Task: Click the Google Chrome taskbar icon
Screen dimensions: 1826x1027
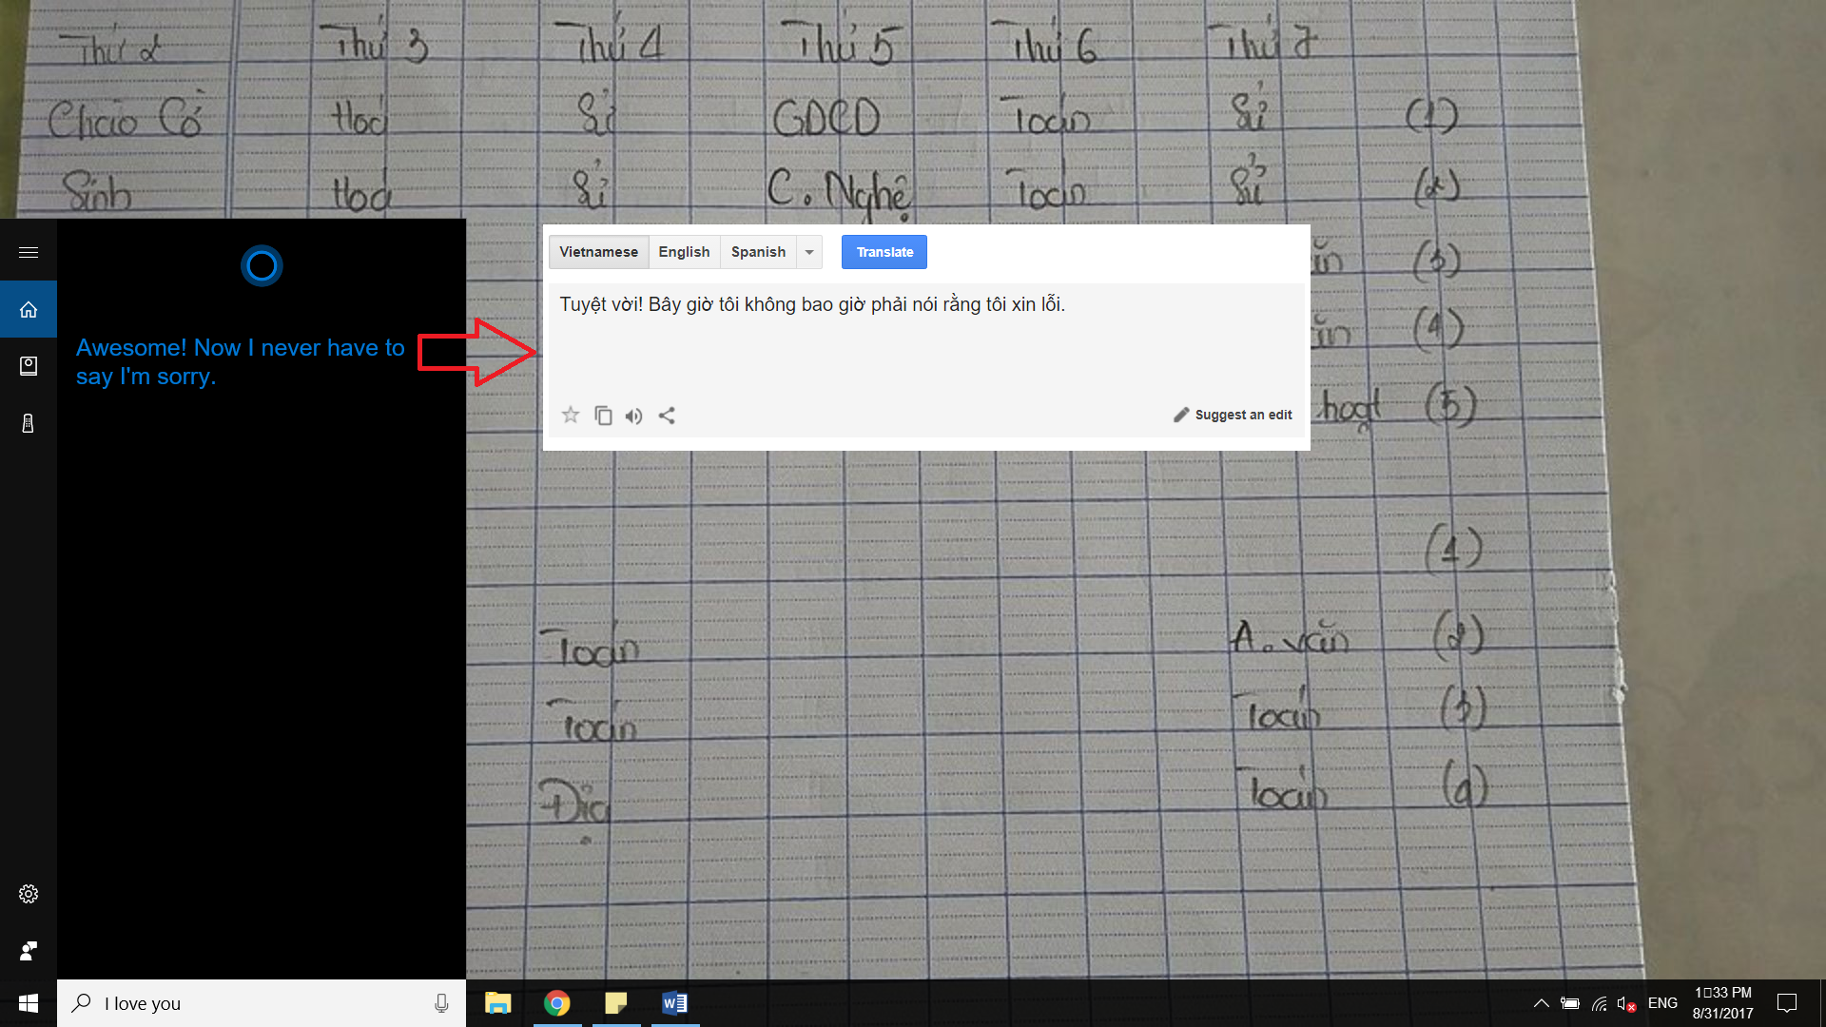Action: pyautogui.click(x=556, y=1003)
